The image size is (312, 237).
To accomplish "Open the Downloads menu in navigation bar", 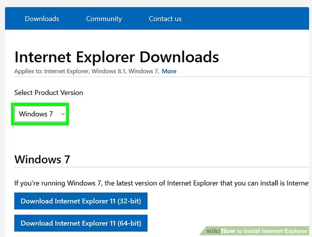I will pos(42,19).
